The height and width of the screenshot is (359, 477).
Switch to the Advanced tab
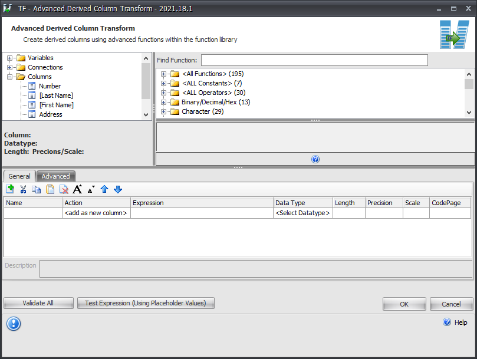(x=55, y=176)
